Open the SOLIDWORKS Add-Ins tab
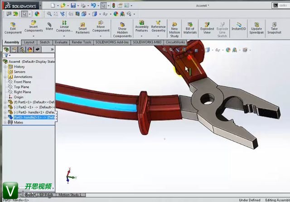The image size is (290, 202). pos(112,42)
